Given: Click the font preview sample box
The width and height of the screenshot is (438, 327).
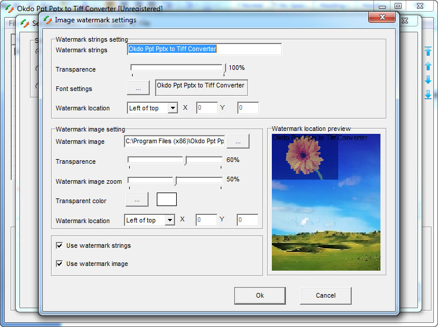Looking at the screenshot, I should tap(201, 87).
